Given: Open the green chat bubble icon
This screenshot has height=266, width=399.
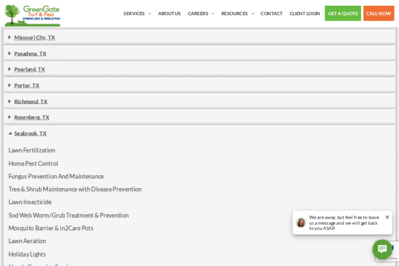Looking at the screenshot, I should click(x=382, y=249).
